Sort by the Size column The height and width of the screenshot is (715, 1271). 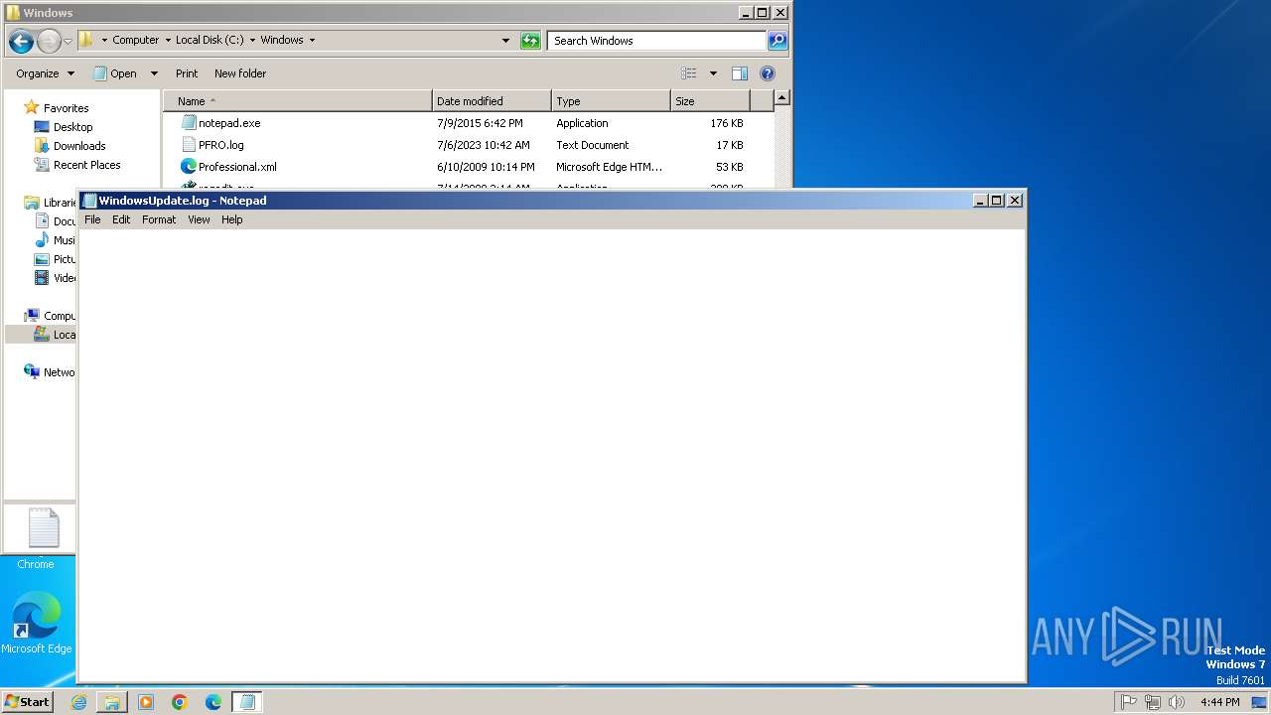[711, 101]
